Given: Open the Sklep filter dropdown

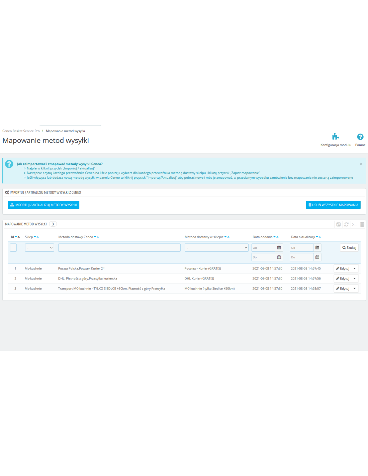Looking at the screenshot, I should coord(39,248).
